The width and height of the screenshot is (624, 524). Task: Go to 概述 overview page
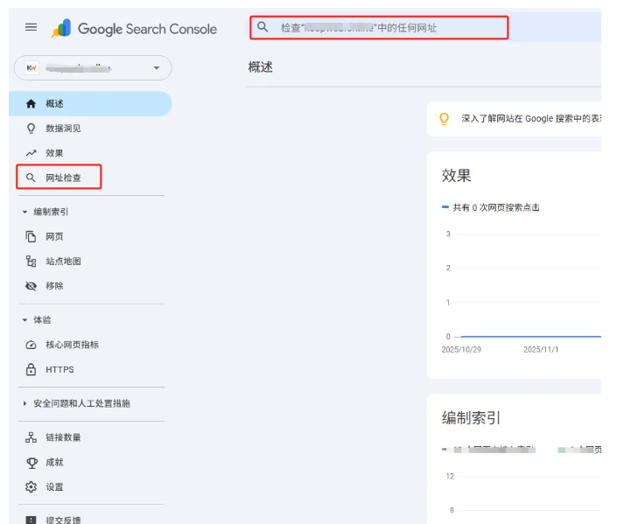point(54,103)
